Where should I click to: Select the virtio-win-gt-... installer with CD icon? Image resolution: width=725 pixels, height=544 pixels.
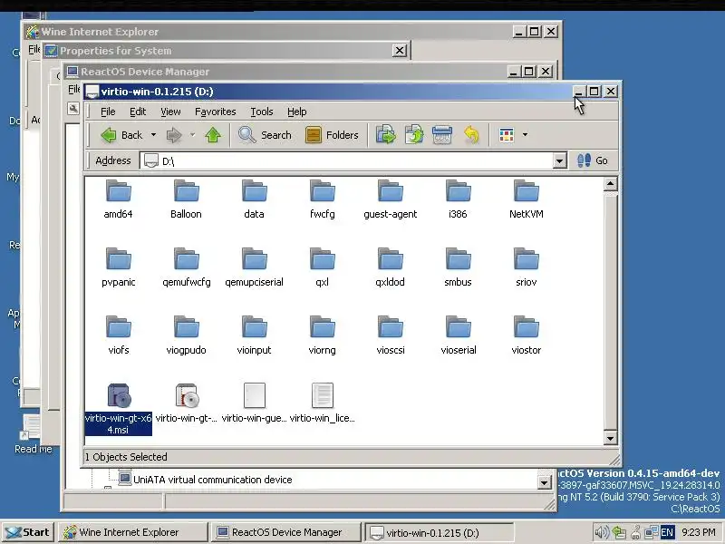187,403
